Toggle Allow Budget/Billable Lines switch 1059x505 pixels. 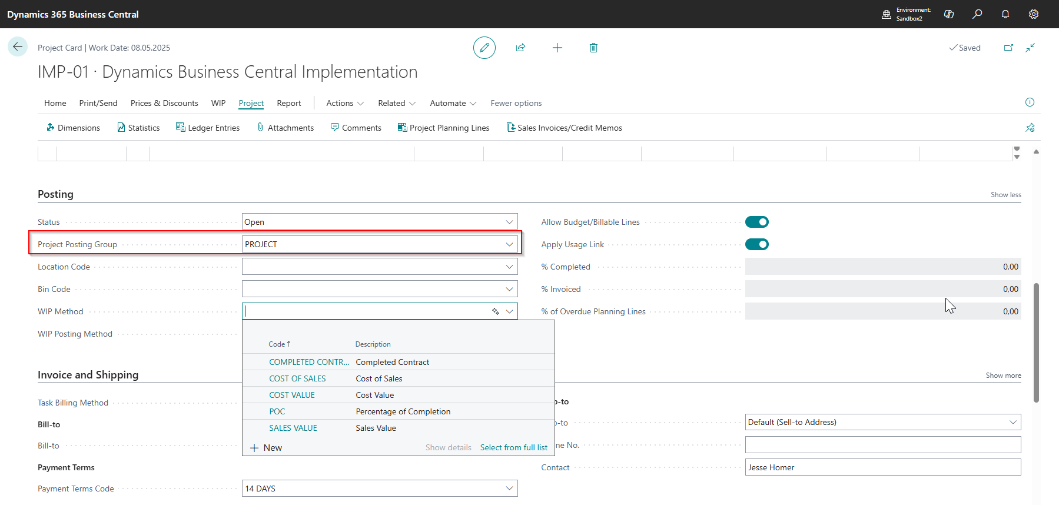[757, 222]
